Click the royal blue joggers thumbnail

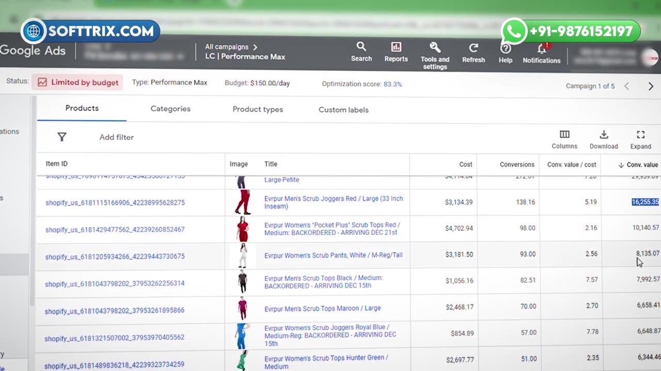pyautogui.click(x=242, y=335)
